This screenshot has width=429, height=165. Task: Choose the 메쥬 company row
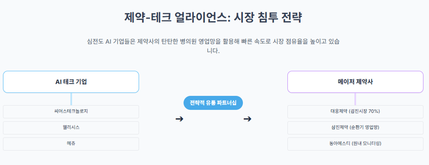[71, 144]
